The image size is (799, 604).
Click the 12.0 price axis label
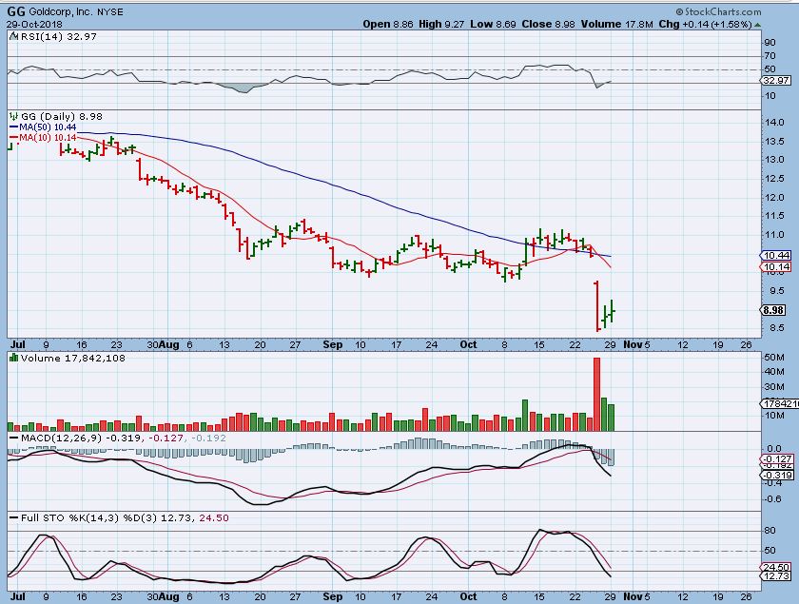click(x=774, y=198)
